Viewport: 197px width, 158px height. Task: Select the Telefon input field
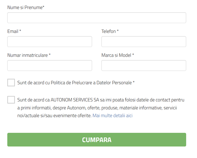[x=144, y=42]
